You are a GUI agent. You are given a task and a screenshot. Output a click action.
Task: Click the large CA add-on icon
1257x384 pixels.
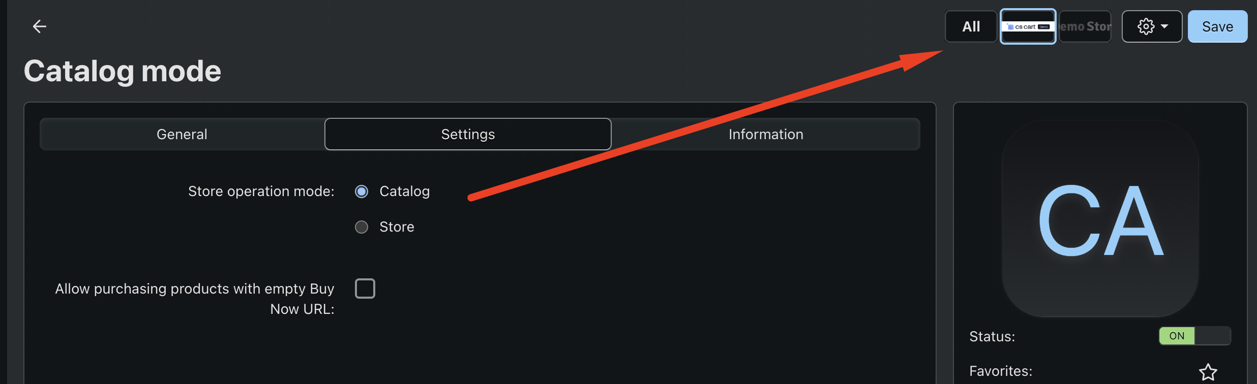(x=1100, y=219)
